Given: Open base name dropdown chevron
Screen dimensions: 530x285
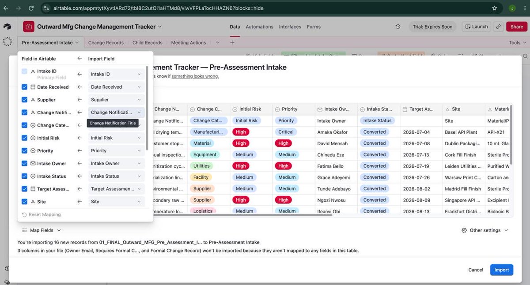Looking at the screenshot, I should (x=160, y=26).
